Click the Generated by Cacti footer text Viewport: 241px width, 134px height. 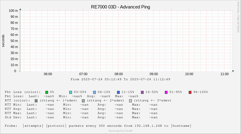pos(120,131)
